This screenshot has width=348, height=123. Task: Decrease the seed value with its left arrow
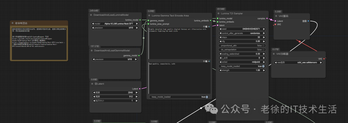click(220, 29)
